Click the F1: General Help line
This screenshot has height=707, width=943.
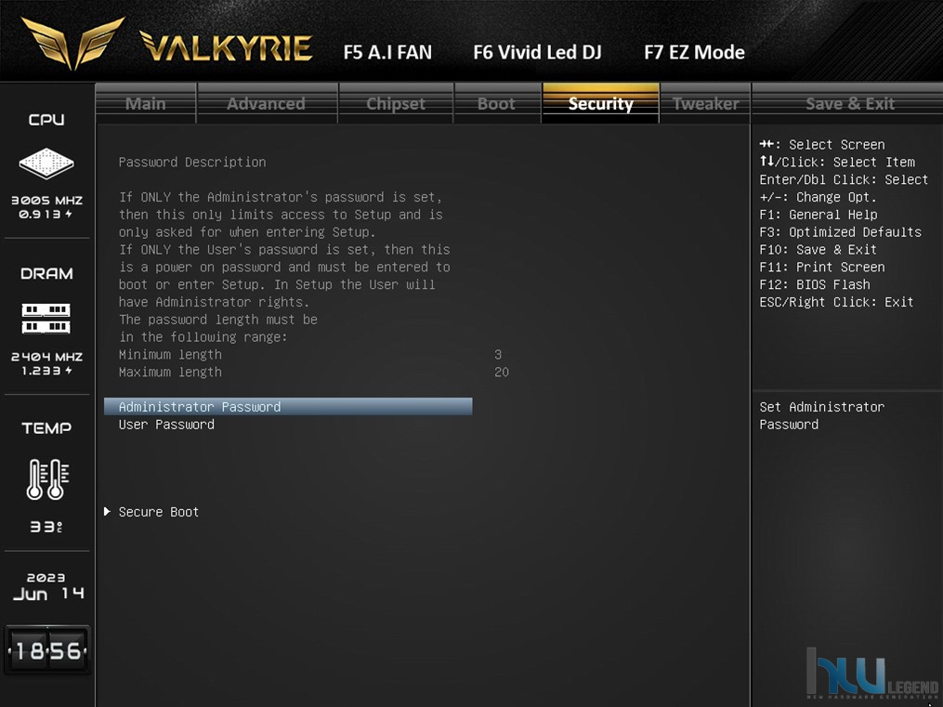818,215
